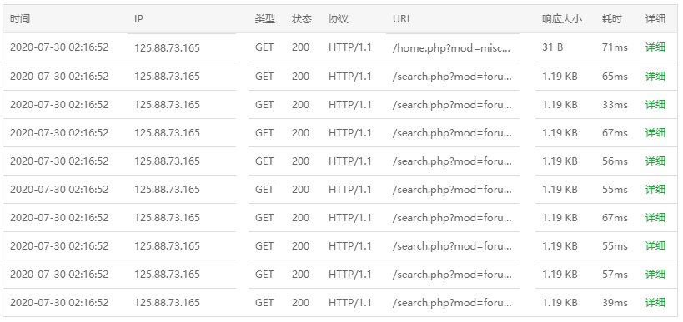Open 详细 link for the 39ms request
Viewport: 683px width, 322px height.
(655, 302)
